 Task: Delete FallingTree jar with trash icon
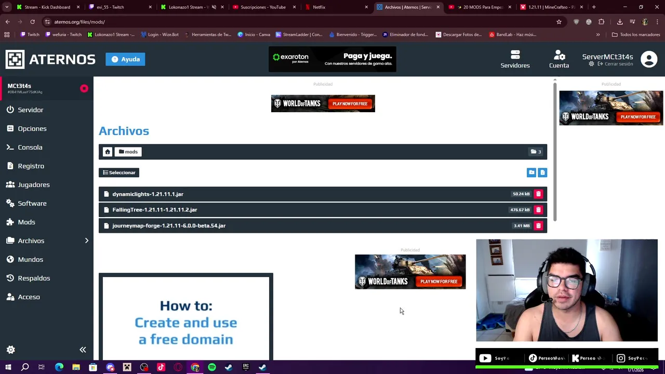pos(538,210)
